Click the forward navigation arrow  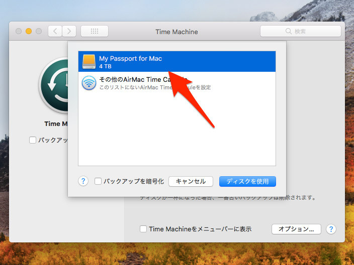tap(69, 31)
